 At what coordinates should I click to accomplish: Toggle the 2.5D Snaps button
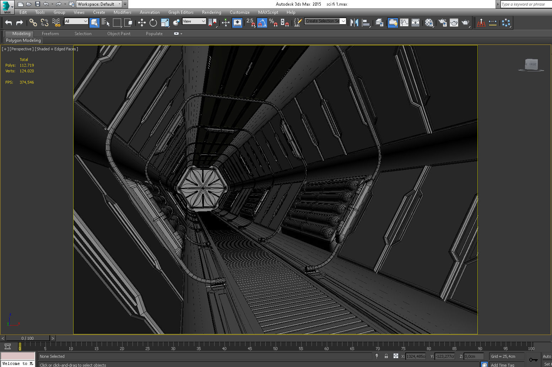click(x=250, y=23)
